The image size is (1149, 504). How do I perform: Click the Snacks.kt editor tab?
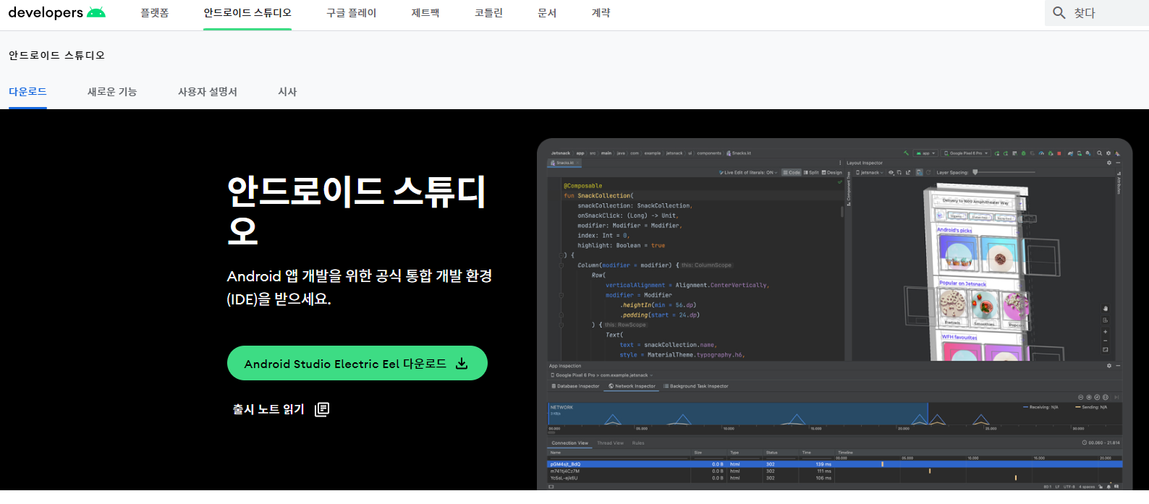564,163
